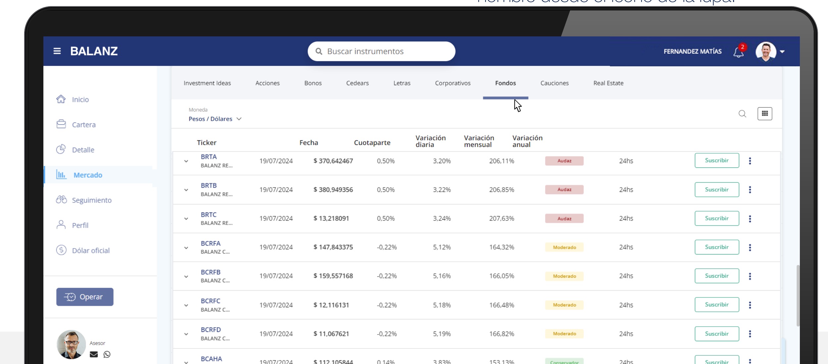Viewport: 828px width, 364px height.
Task: Subscribe to the BCRFC fund
Action: [717, 305]
